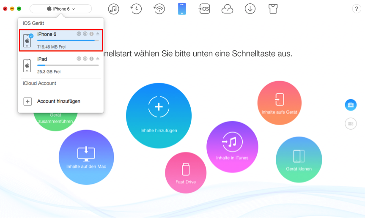Select the iPhone 6 device row

pos(61,40)
